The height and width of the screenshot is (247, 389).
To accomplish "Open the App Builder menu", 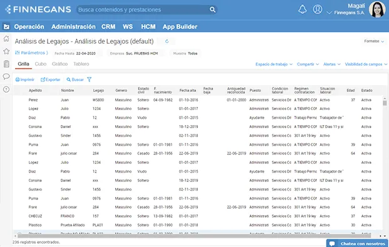I will pos(180,27).
